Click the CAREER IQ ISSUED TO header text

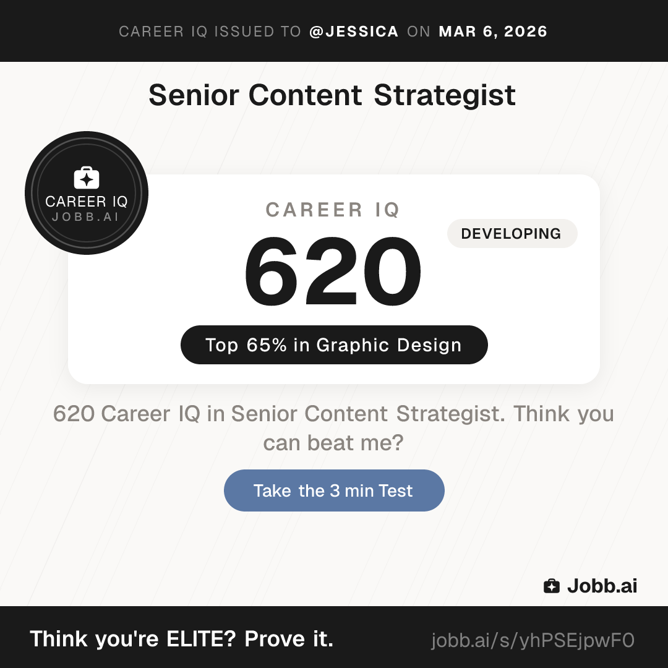[x=210, y=32]
